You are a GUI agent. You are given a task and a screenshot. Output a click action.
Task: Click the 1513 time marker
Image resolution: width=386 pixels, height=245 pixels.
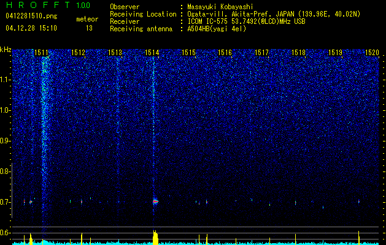click(115, 52)
